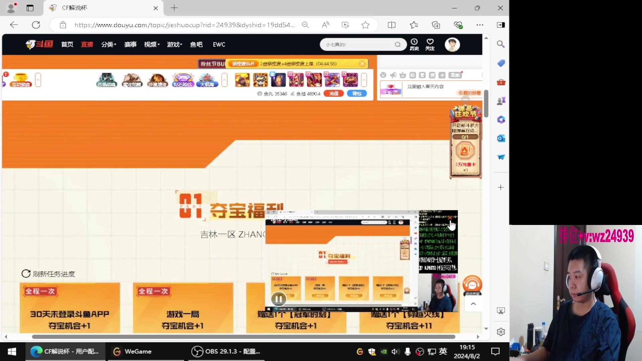
Task: Click the 关注 heart icon in the top bar
Action: 430,44
